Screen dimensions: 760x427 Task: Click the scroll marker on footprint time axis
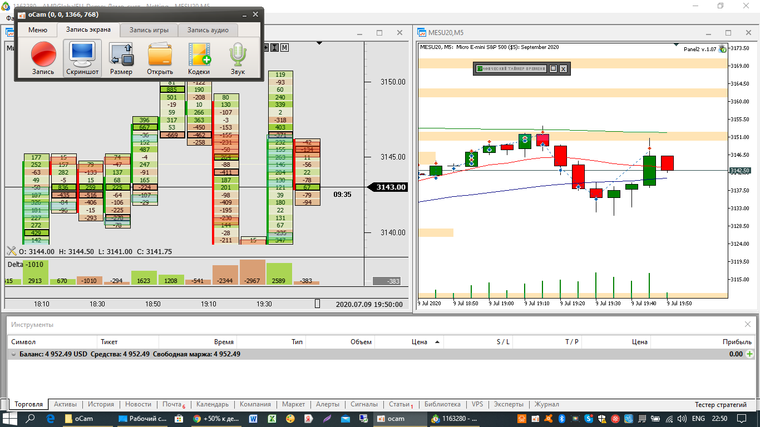point(317,304)
